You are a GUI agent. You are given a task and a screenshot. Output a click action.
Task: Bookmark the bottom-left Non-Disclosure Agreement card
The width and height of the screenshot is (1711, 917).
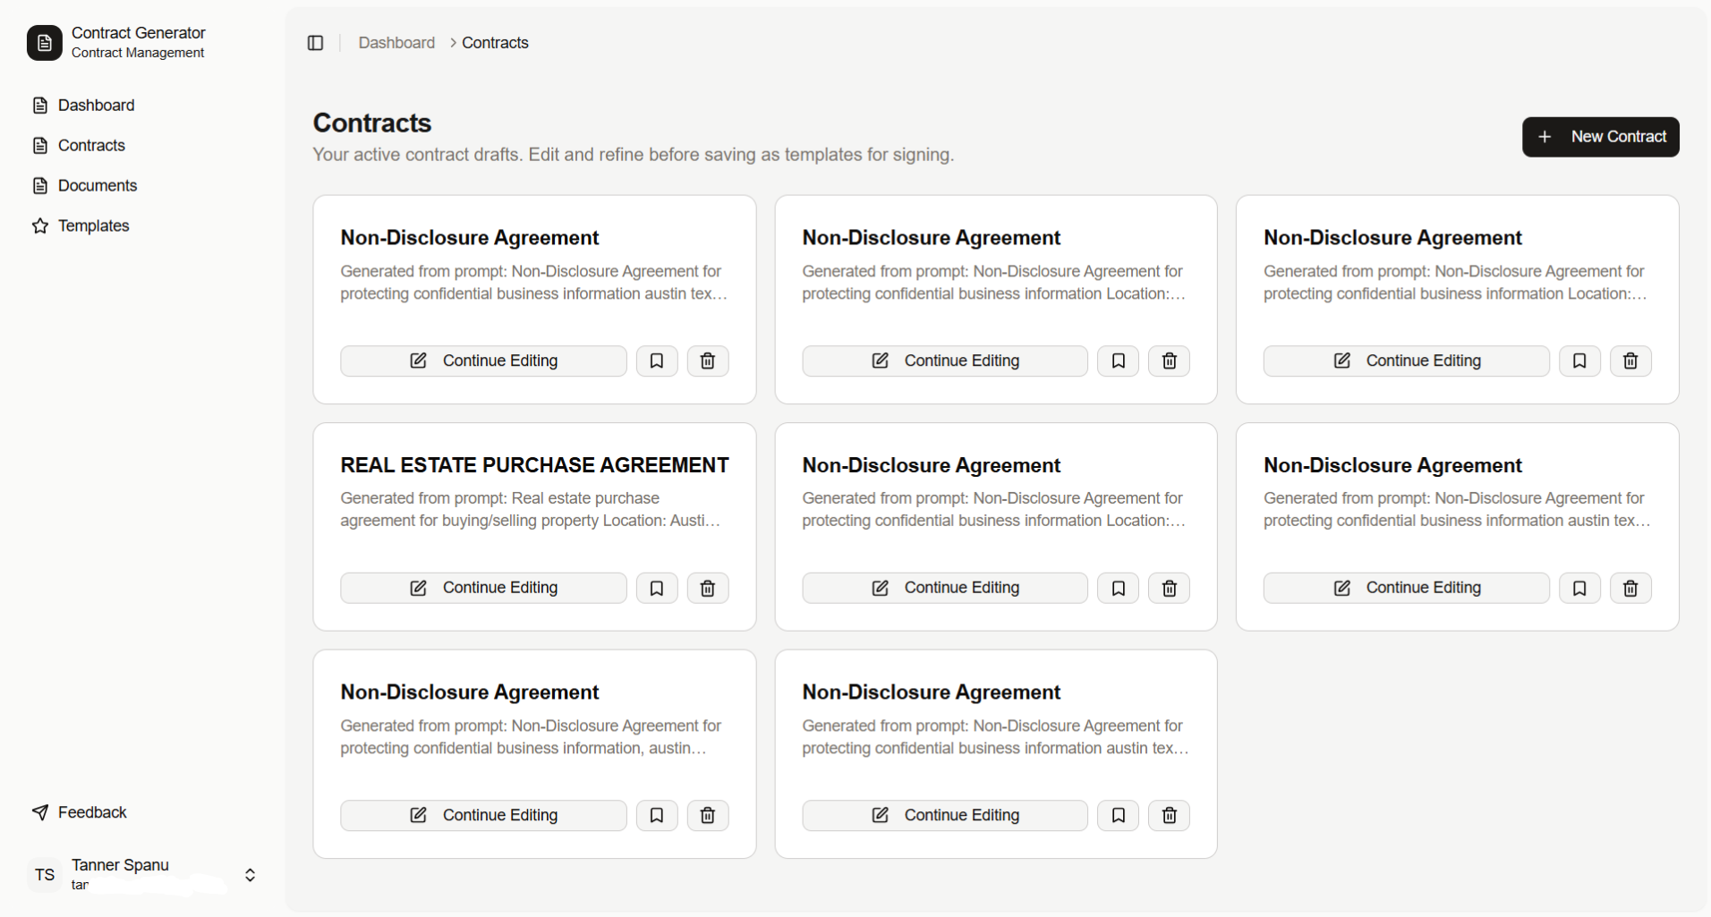pyautogui.click(x=657, y=815)
